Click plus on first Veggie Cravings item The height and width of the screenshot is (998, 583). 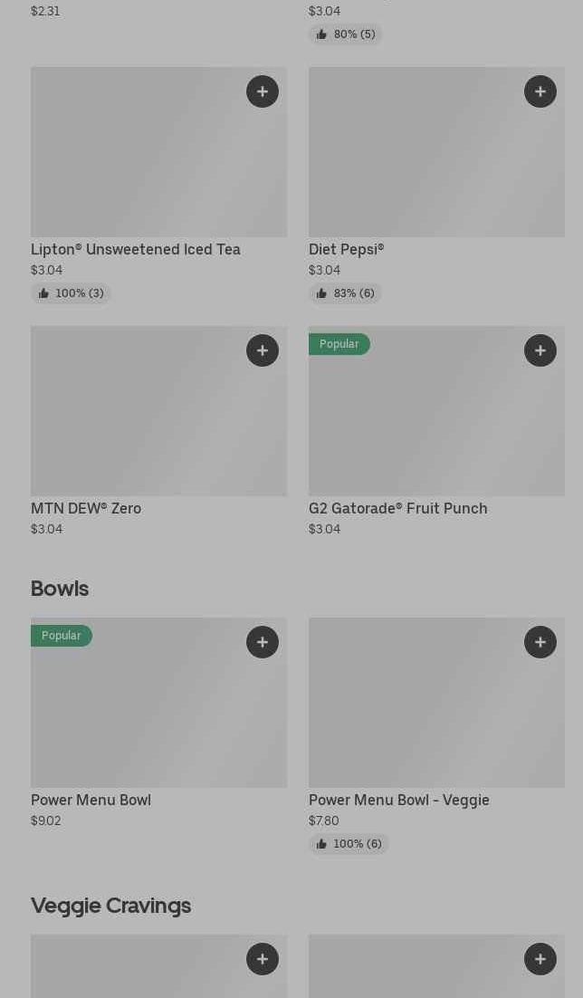[263, 959]
